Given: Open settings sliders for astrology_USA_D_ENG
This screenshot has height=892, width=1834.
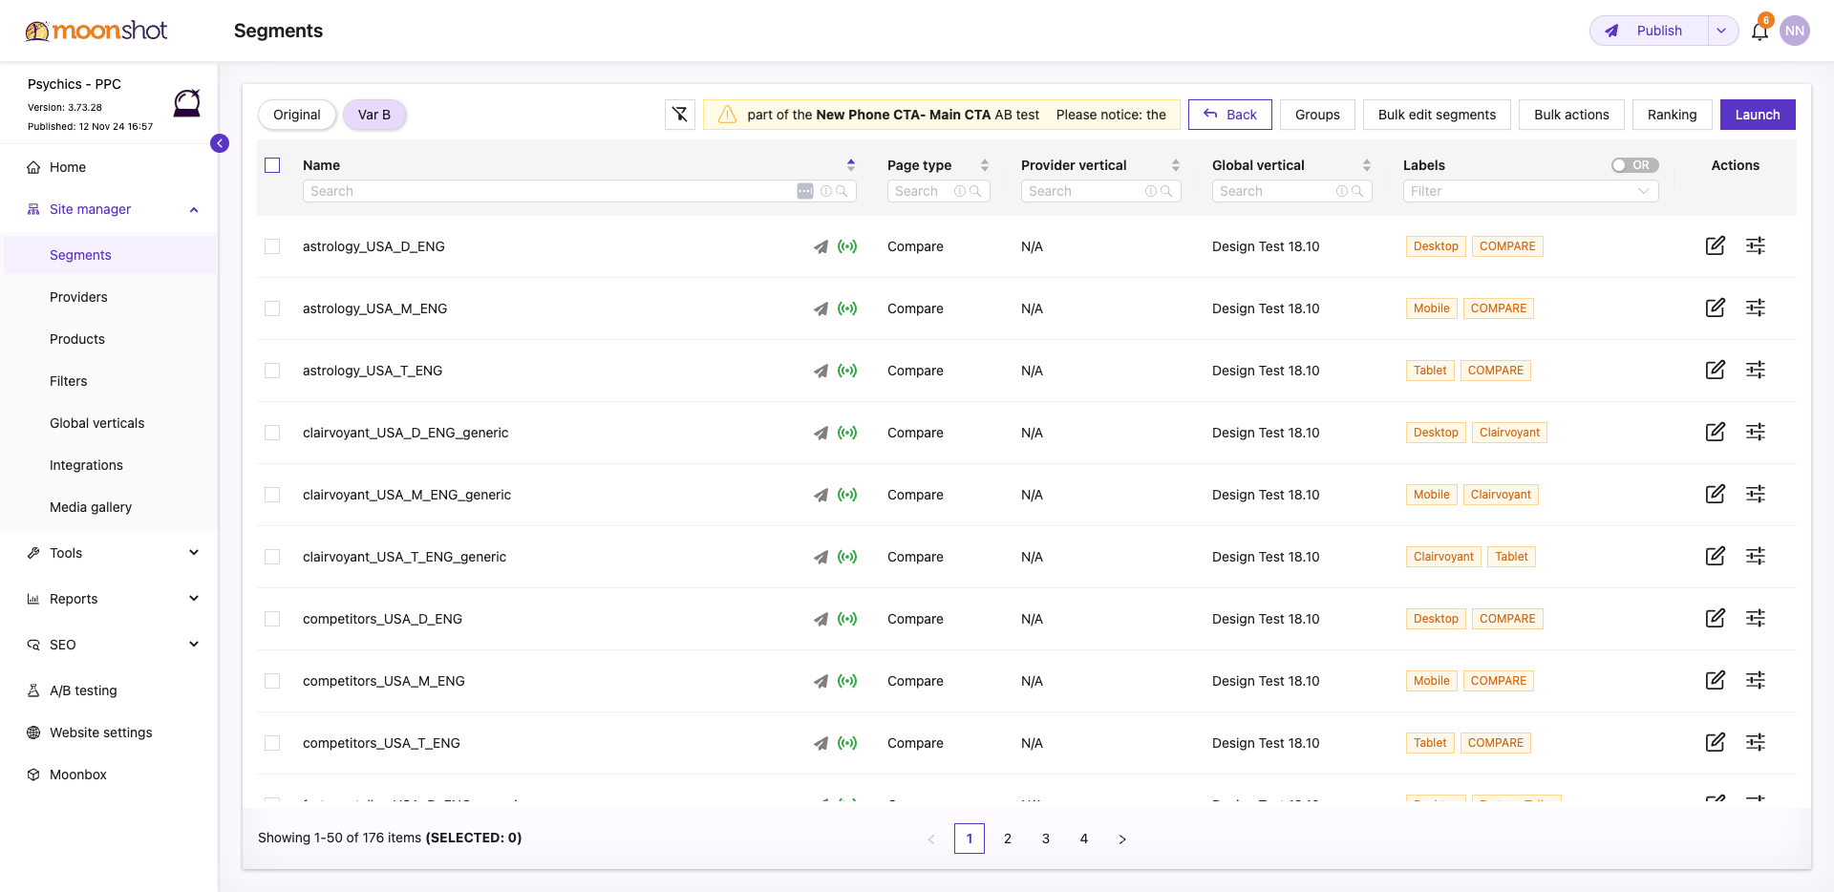Looking at the screenshot, I should [x=1756, y=245].
